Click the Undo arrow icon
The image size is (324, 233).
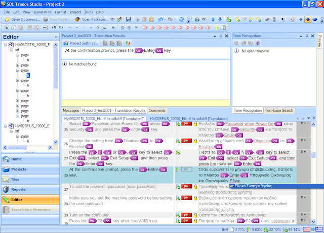coord(160,19)
